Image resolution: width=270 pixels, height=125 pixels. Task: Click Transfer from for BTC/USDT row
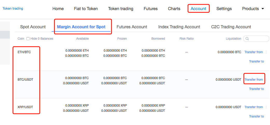click(x=254, y=80)
